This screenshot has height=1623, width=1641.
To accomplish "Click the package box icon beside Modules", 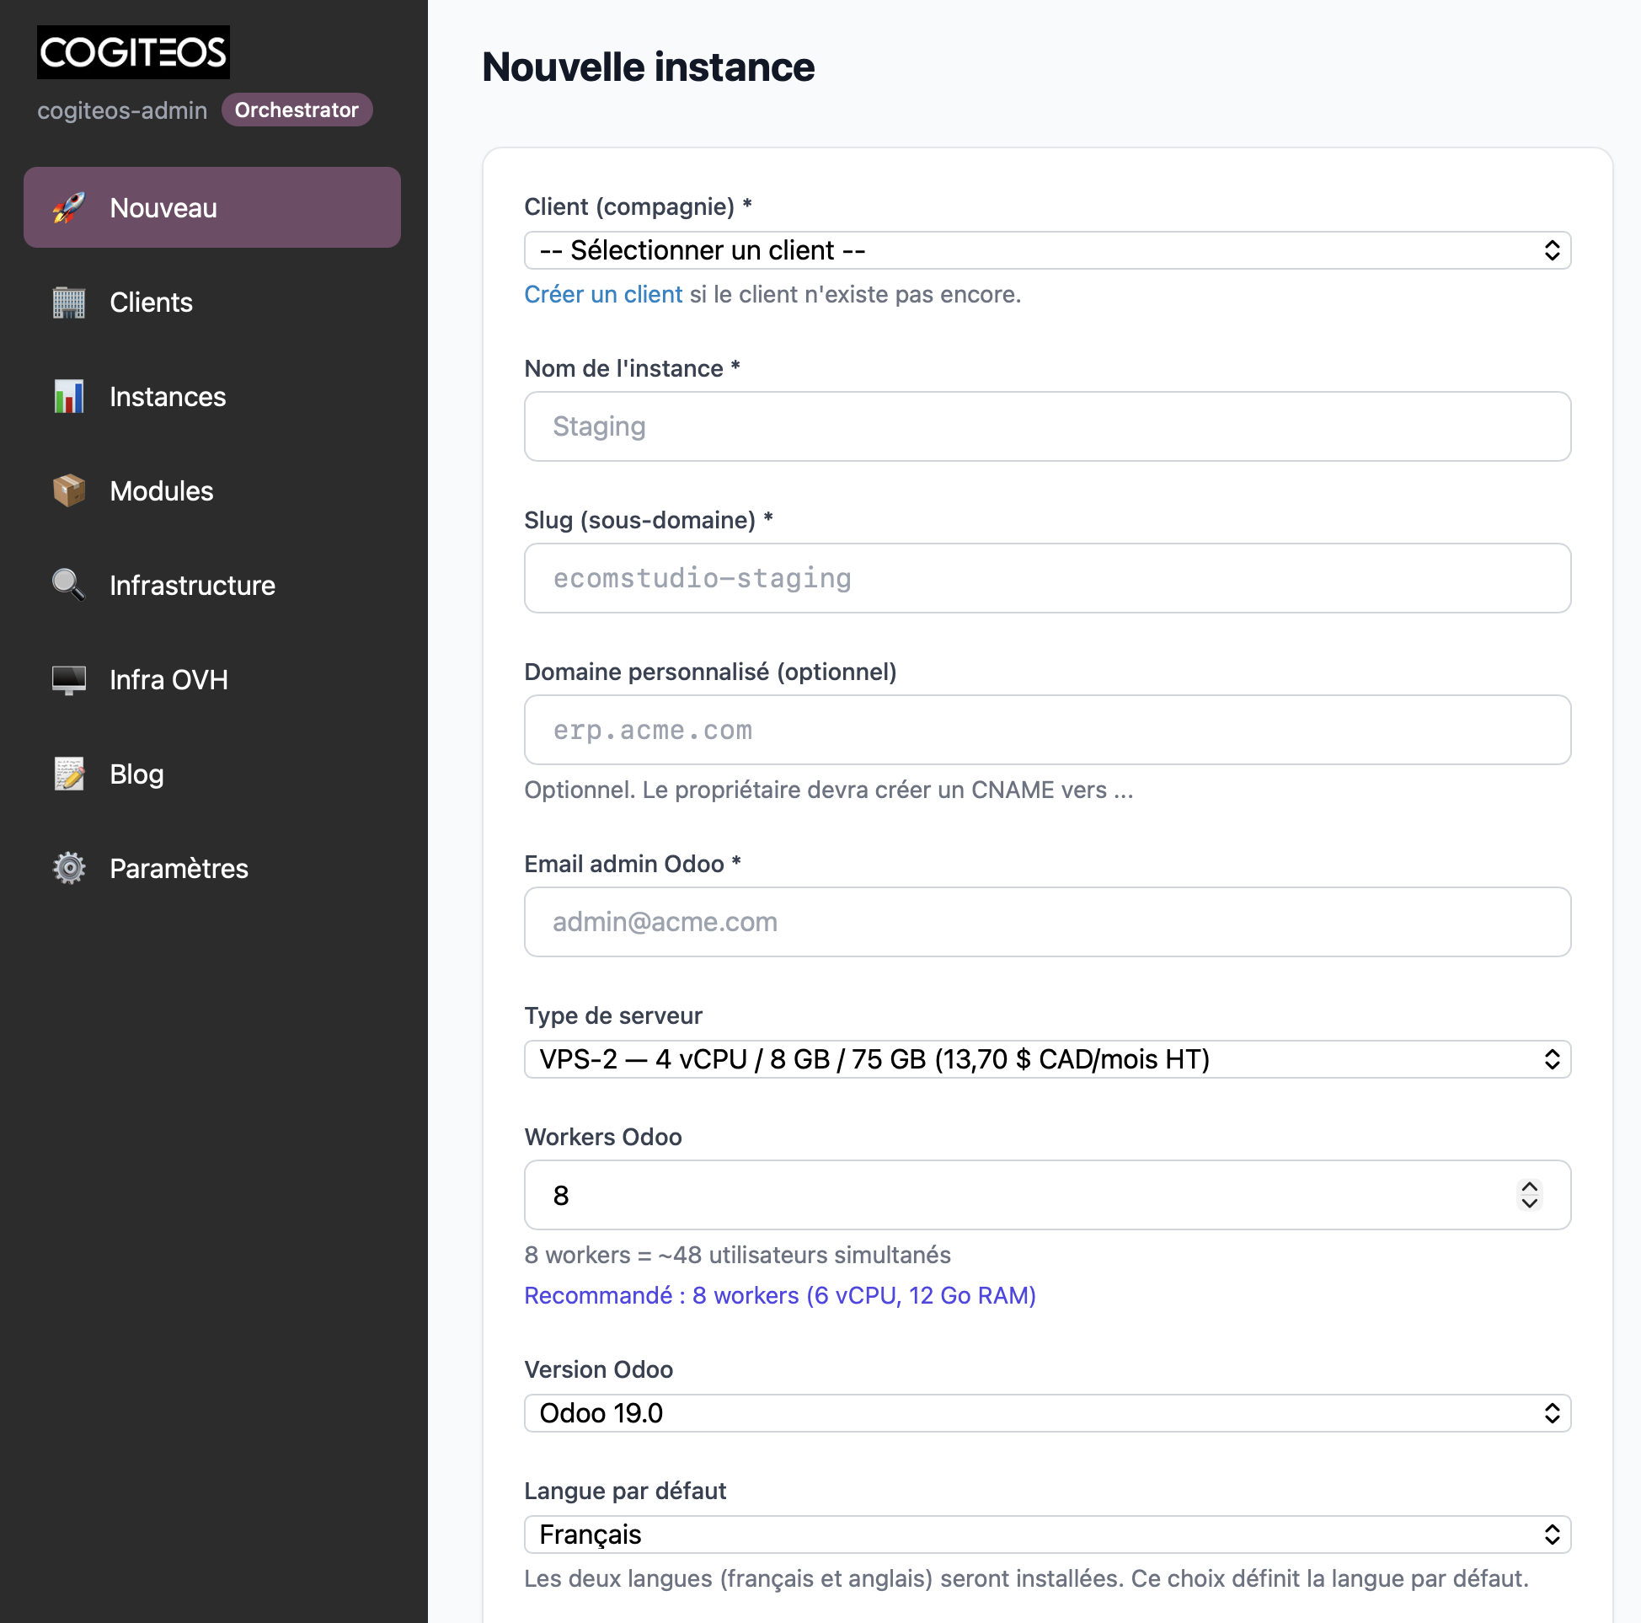I will [x=69, y=490].
